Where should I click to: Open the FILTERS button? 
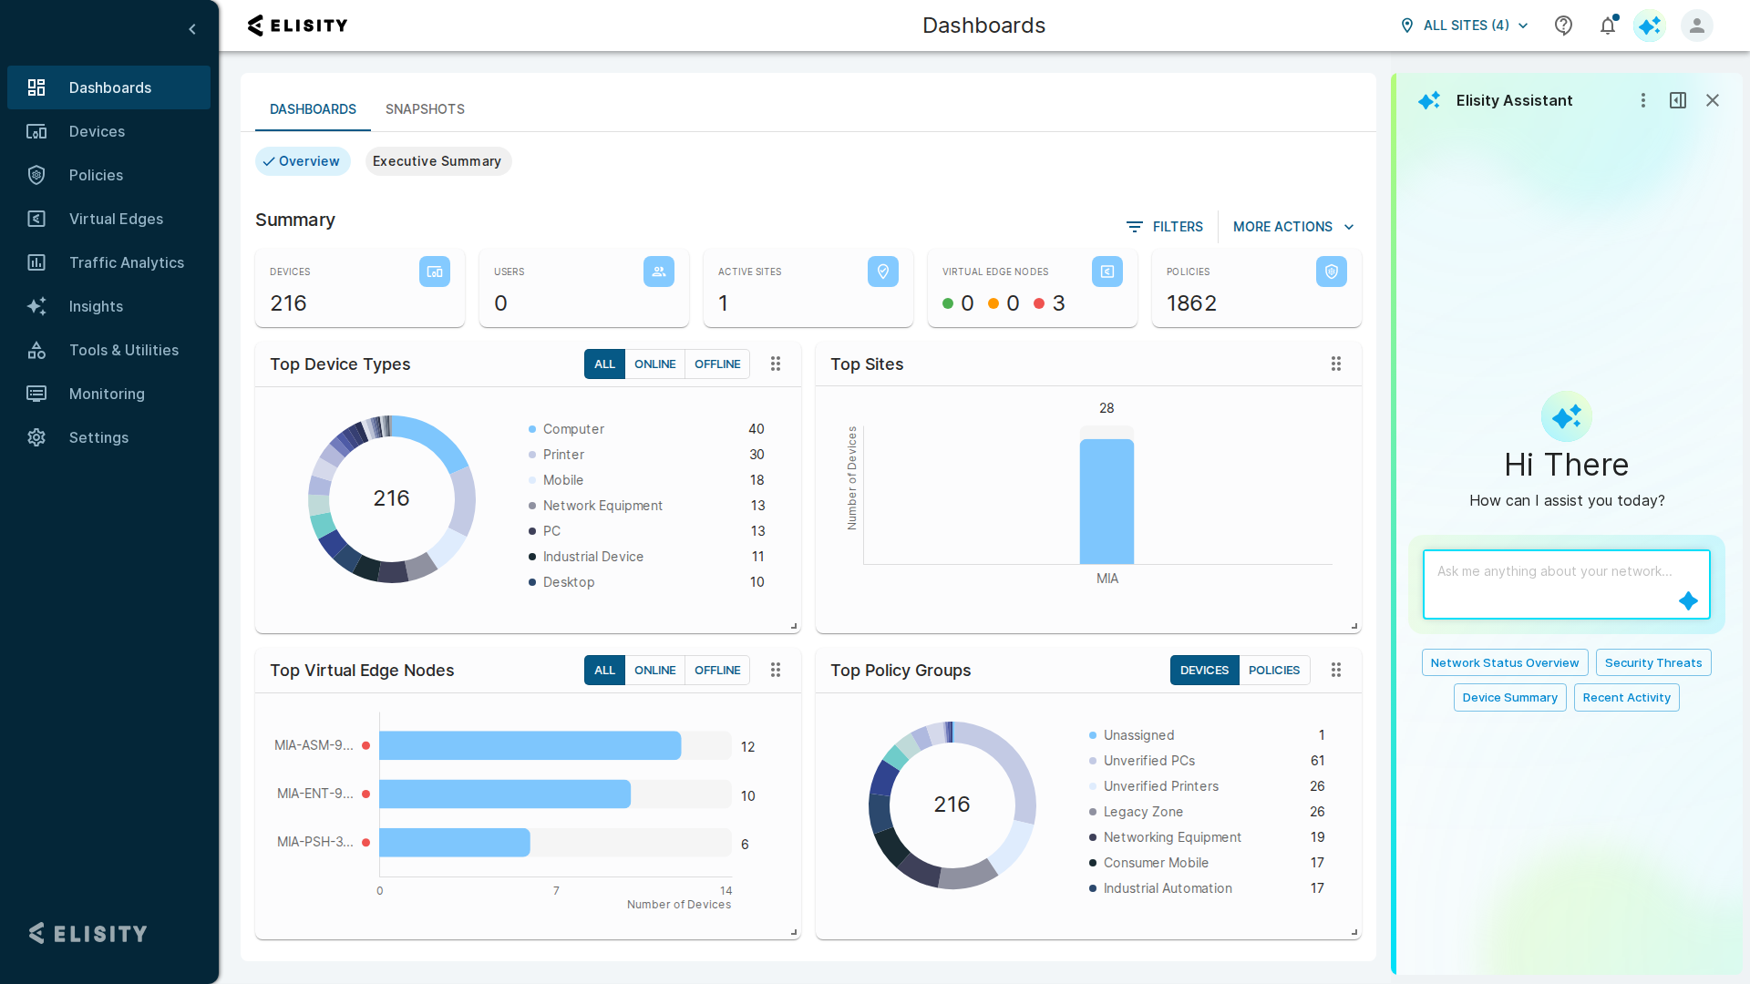[1165, 227]
